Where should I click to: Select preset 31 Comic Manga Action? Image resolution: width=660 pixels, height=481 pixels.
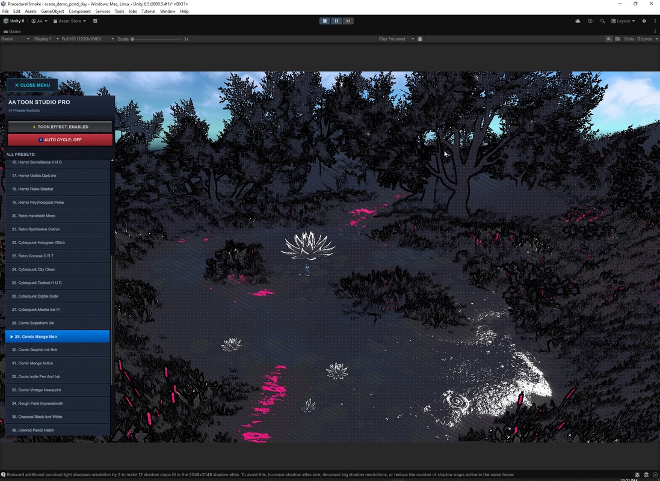pyautogui.click(x=58, y=363)
